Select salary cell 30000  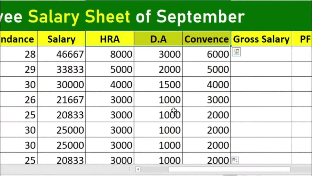(61, 84)
